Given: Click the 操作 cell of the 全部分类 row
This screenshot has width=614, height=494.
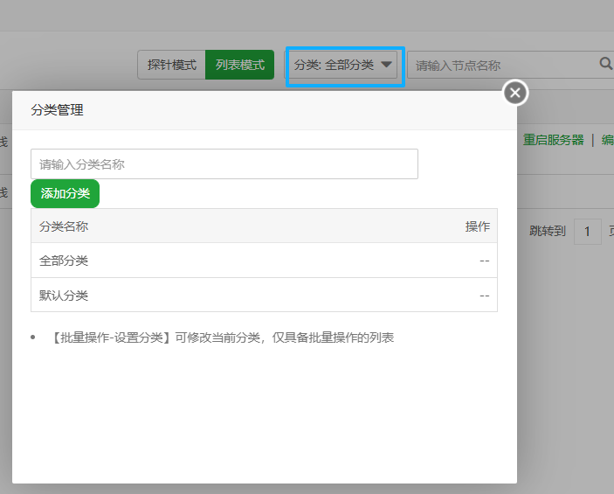Looking at the screenshot, I should point(484,261).
